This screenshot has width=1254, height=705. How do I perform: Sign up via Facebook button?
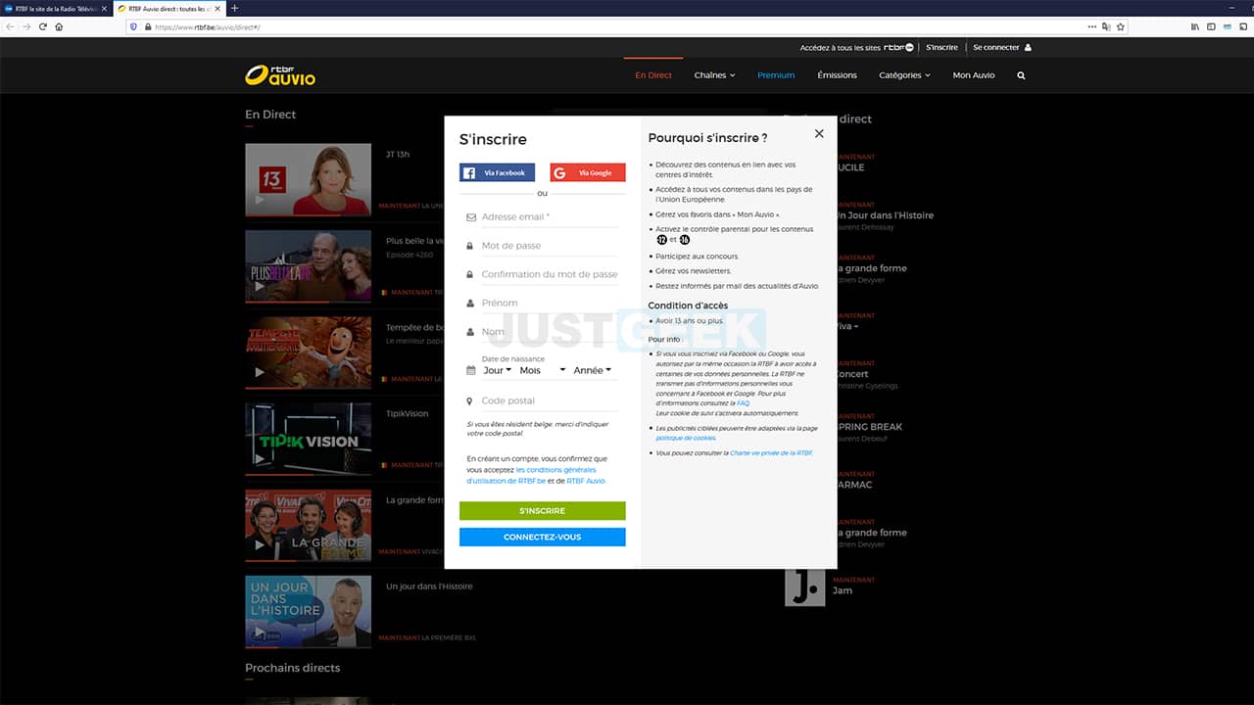(x=497, y=173)
